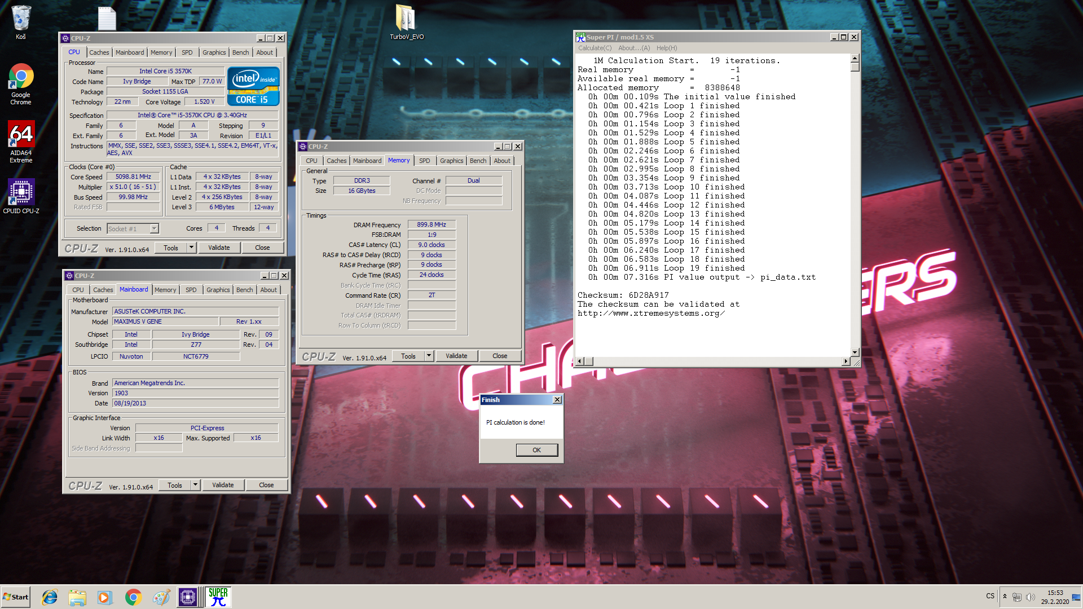This screenshot has width=1083, height=609.
Task: Expand the Tools dropdown arrow in the Mainboard window
Action: tap(195, 485)
